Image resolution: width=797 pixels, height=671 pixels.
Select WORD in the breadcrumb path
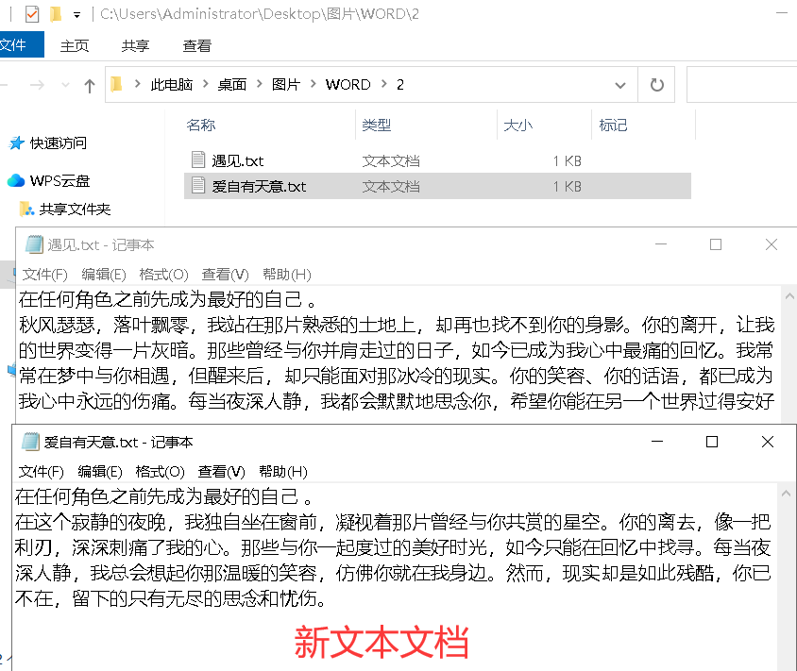click(348, 84)
